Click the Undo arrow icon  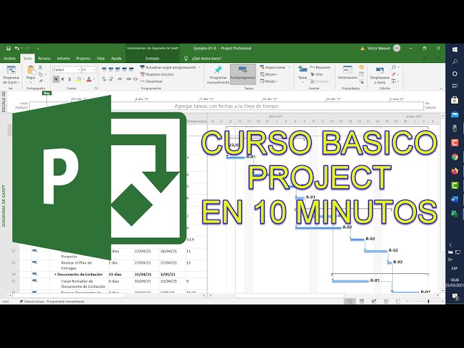[x=17, y=49]
